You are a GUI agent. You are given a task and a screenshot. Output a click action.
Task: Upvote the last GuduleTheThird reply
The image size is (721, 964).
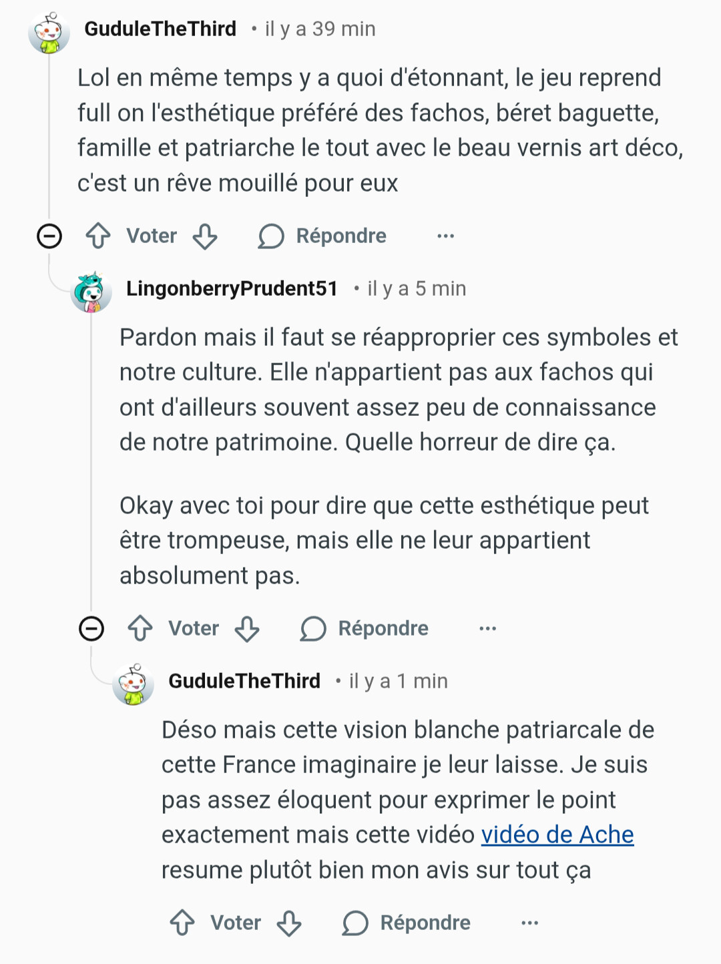click(x=182, y=923)
